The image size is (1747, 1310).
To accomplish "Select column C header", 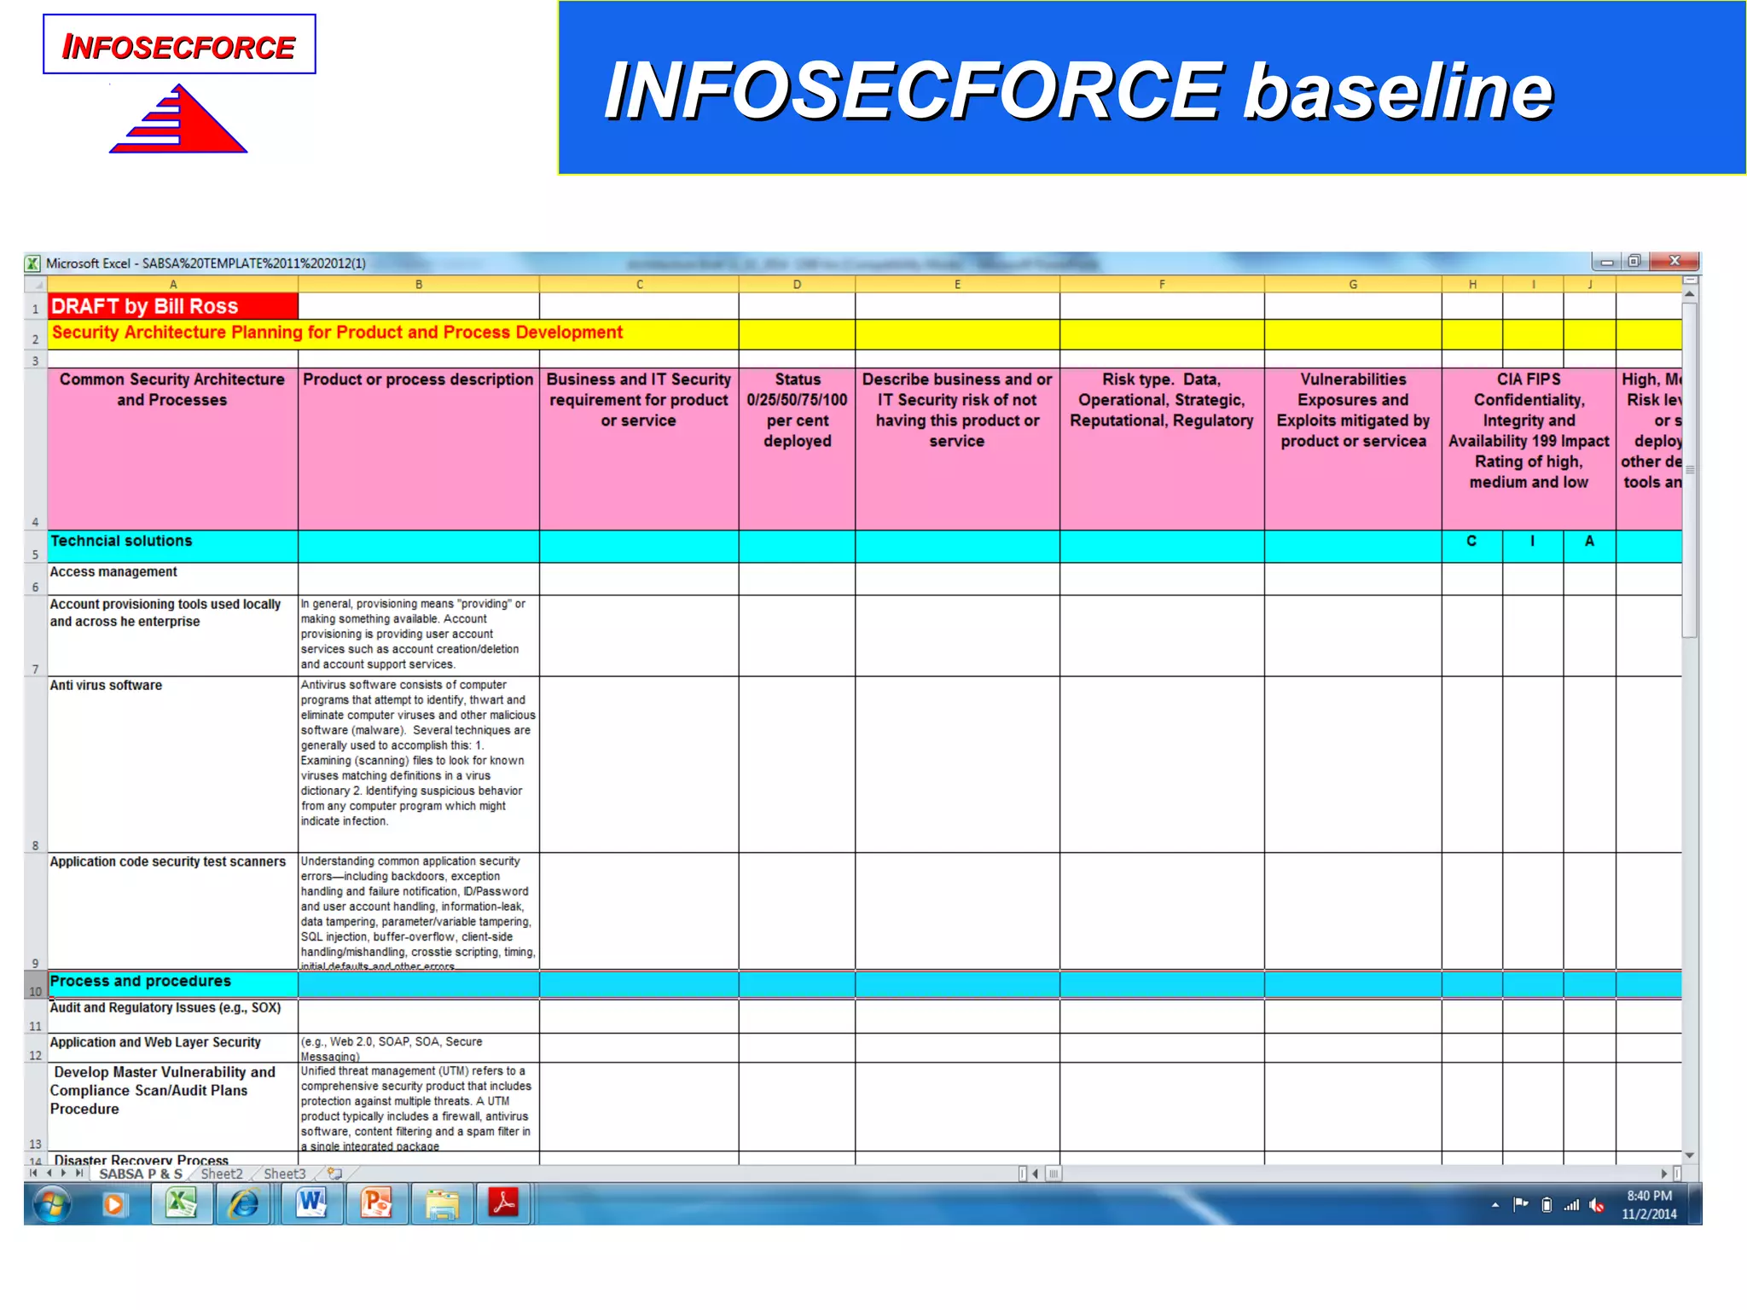I will (x=640, y=285).
